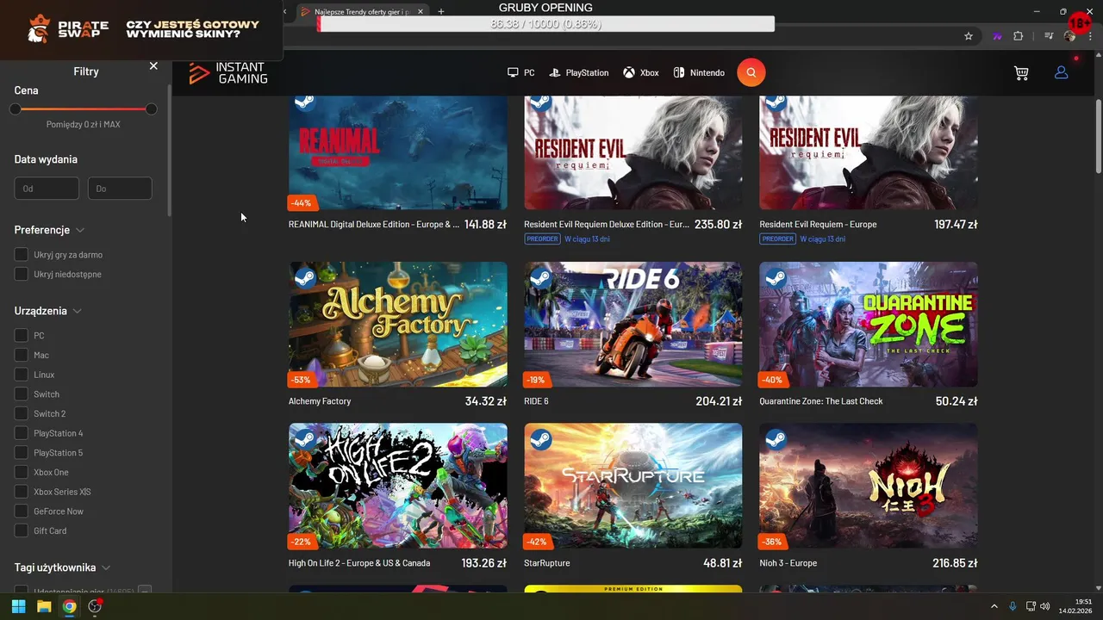Click the price slider maximum handle
The height and width of the screenshot is (620, 1103).
pos(152,109)
